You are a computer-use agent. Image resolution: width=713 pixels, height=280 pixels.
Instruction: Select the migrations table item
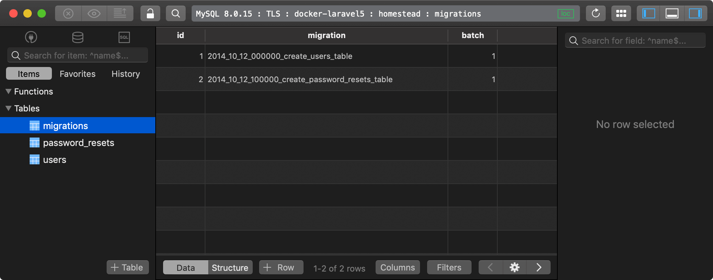[x=78, y=126]
